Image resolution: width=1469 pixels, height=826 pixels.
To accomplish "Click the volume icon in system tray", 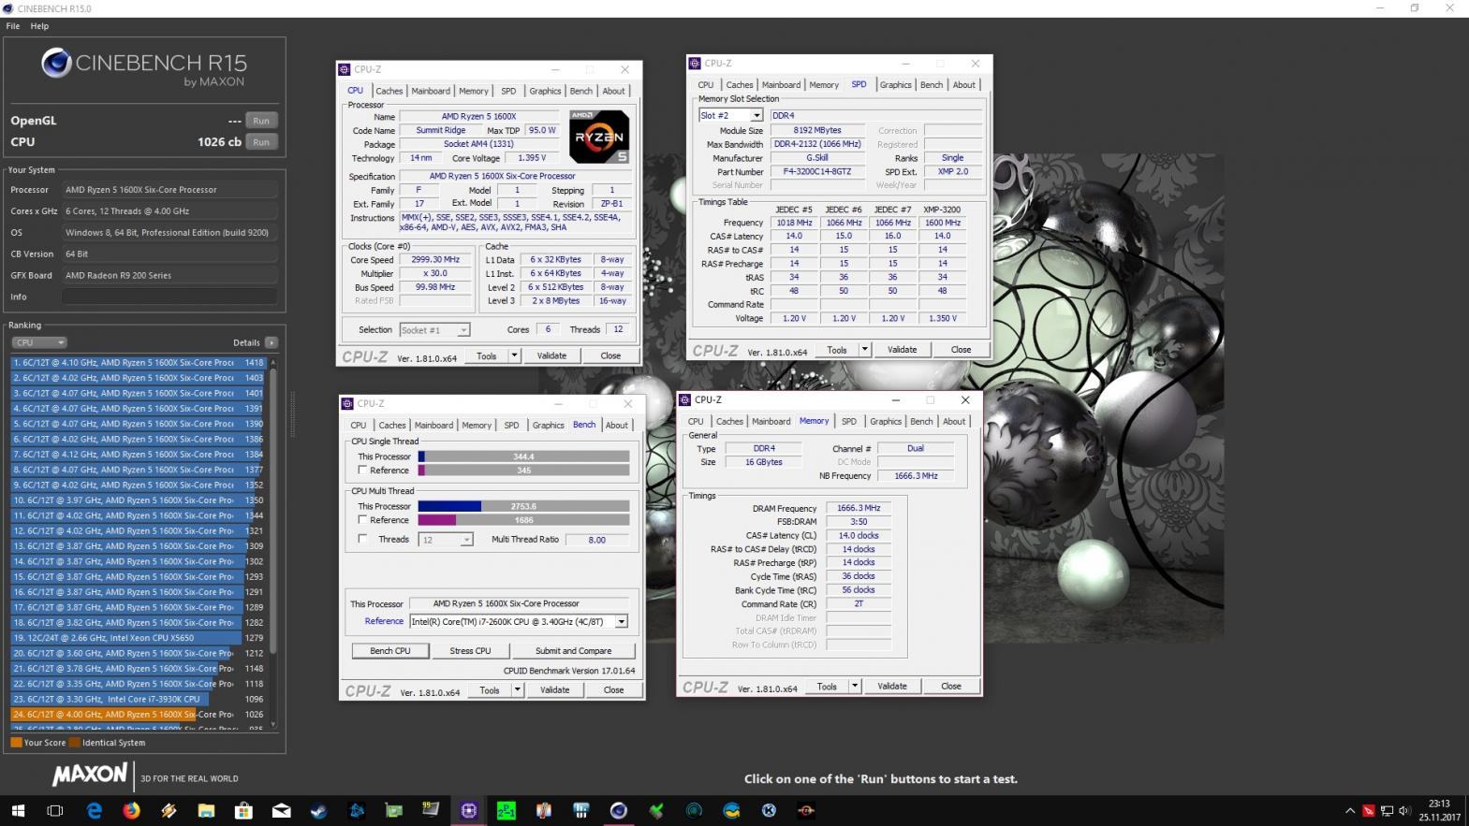I will tap(1404, 811).
